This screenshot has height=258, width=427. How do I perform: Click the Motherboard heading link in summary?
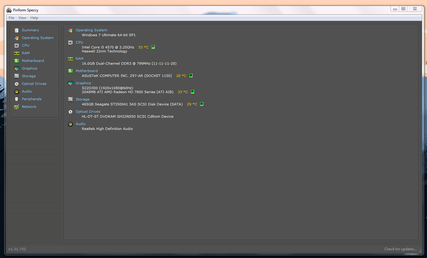pos(87,71)
